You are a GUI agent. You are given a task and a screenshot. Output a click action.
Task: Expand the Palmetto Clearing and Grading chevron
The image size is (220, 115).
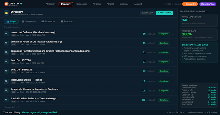tap(173, 53)
